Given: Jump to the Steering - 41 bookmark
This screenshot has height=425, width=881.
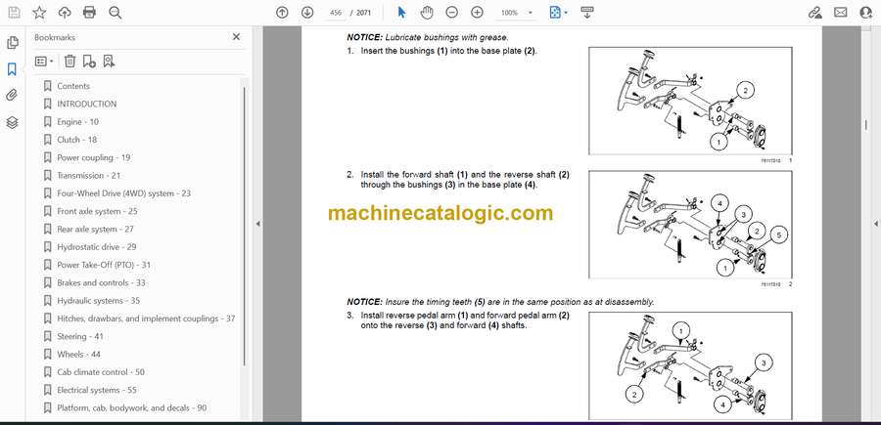Looking at the screenshot, I should click(80, 336).
